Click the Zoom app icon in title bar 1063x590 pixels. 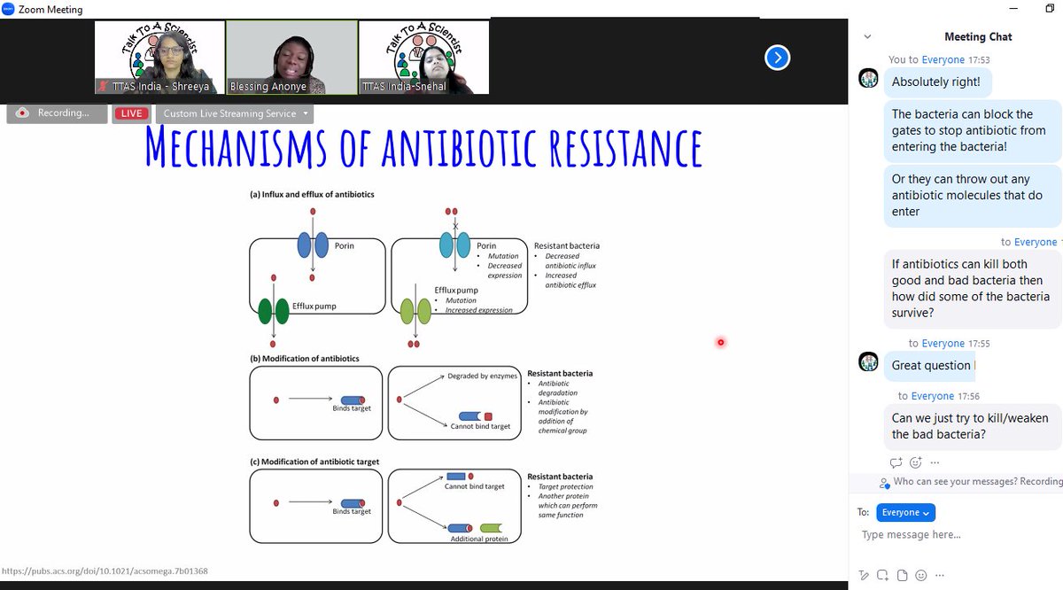click(x=8, y=9)
